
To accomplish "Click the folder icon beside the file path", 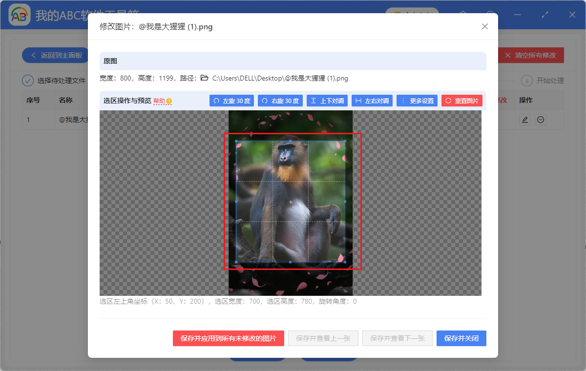I will click(205, 77).
